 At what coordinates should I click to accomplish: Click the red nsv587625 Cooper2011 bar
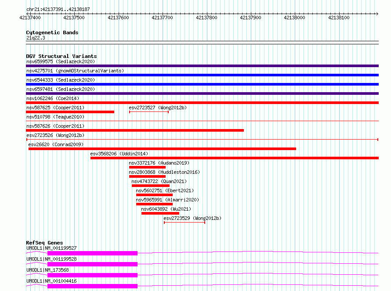pos(70,112)
